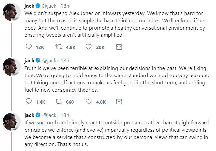This screenshot has height=151, width=216.
Task: Open the @jack handle on second tweet
Action: coord(49,61)
